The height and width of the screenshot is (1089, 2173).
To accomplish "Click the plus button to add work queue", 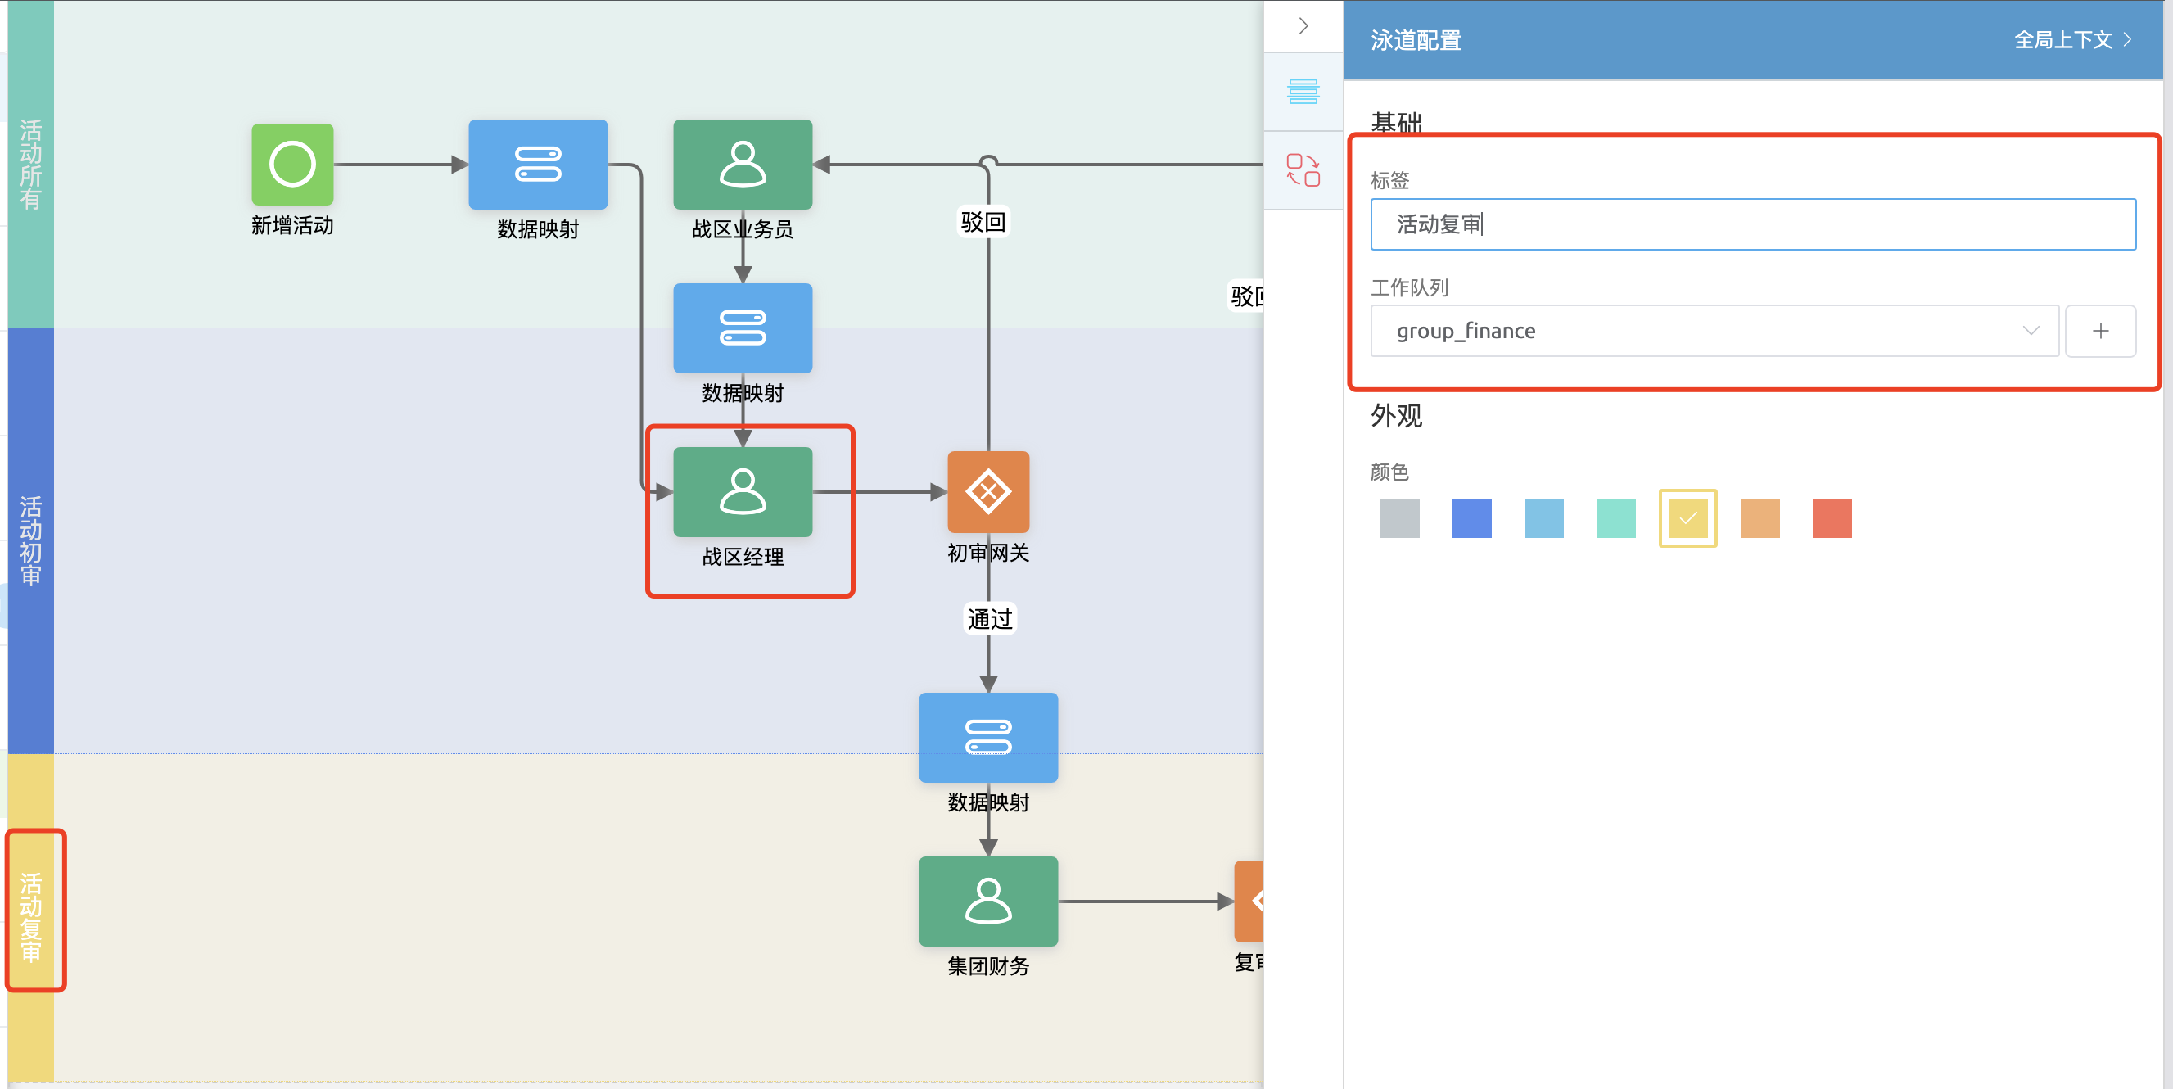I will [2099, 331].
